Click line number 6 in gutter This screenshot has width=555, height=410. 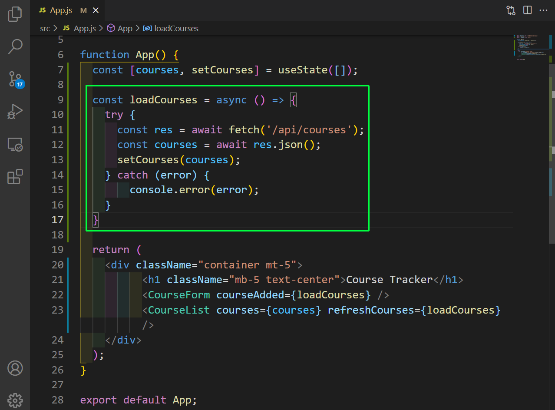tap(60, 55)
